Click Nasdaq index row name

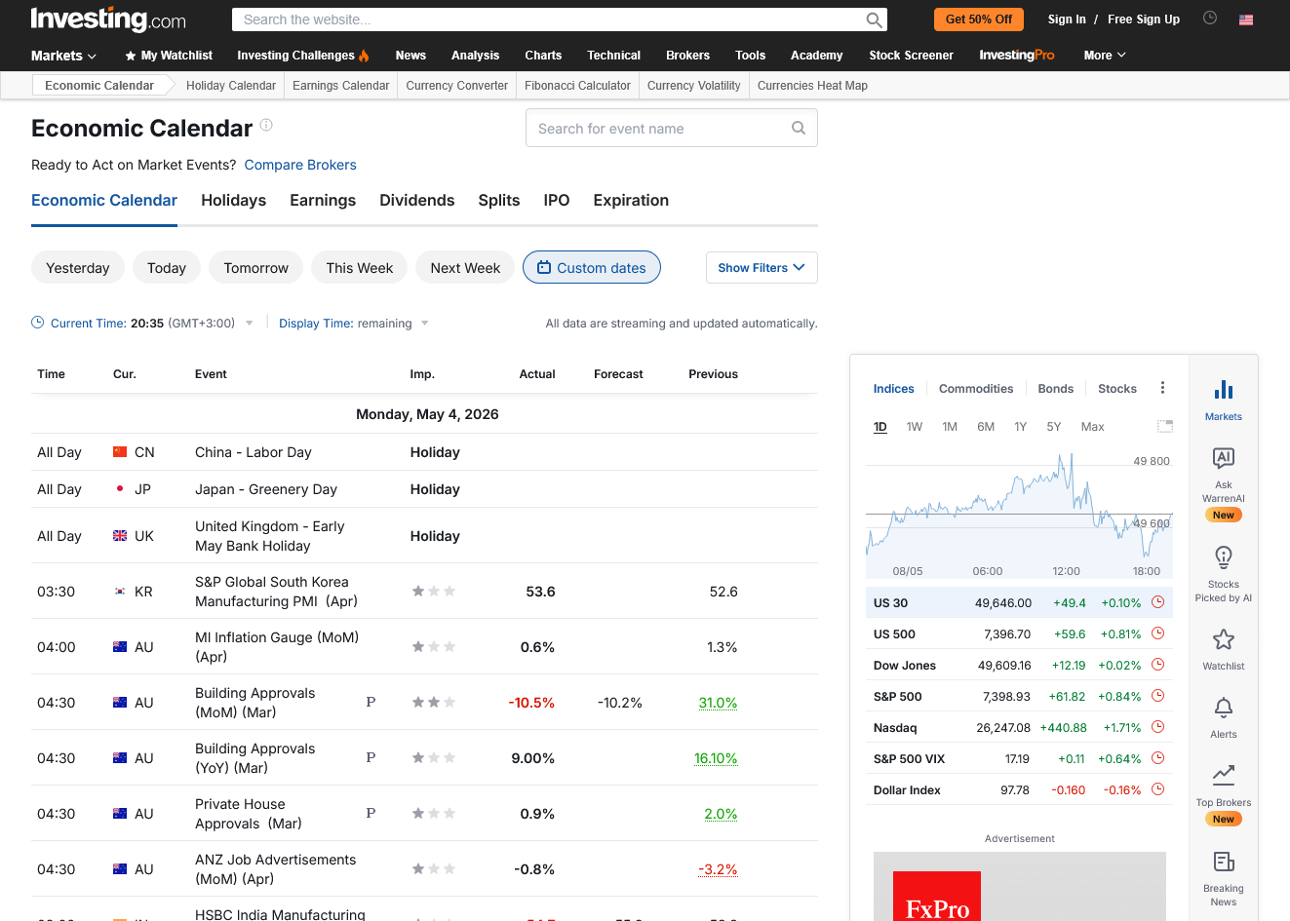[895, 728]
